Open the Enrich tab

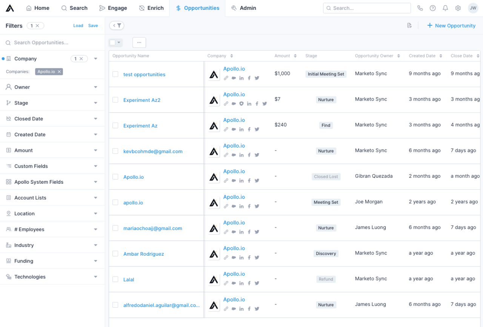[151, 8]
